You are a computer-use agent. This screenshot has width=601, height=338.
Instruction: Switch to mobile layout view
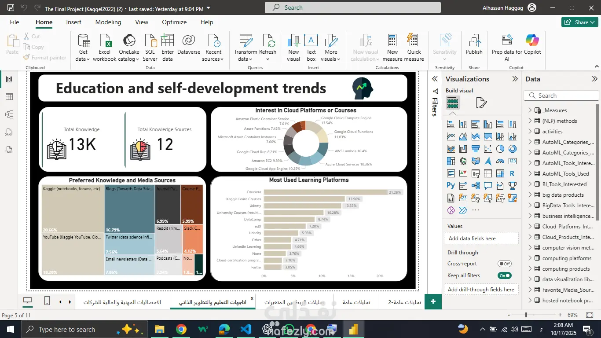click(x=47, y=301)
